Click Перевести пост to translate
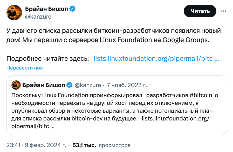Image resolution: width=233 pixels, height=152 pixels. pyautogui.click(x=26, y=68)
